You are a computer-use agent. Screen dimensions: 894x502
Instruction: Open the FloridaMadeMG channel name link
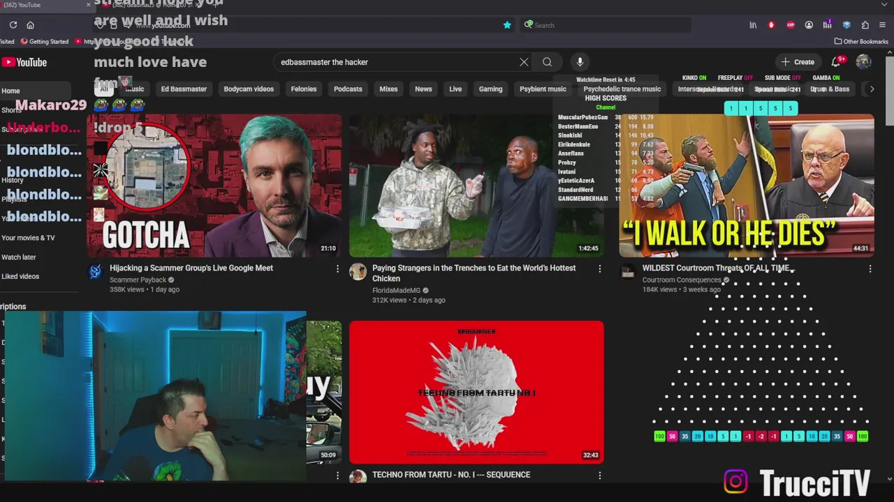pos(396,291)
